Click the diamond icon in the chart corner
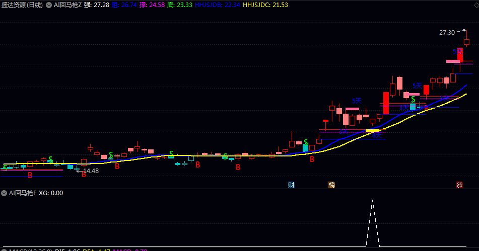Viewport: 479px width, 251px height. click(476, 5)
